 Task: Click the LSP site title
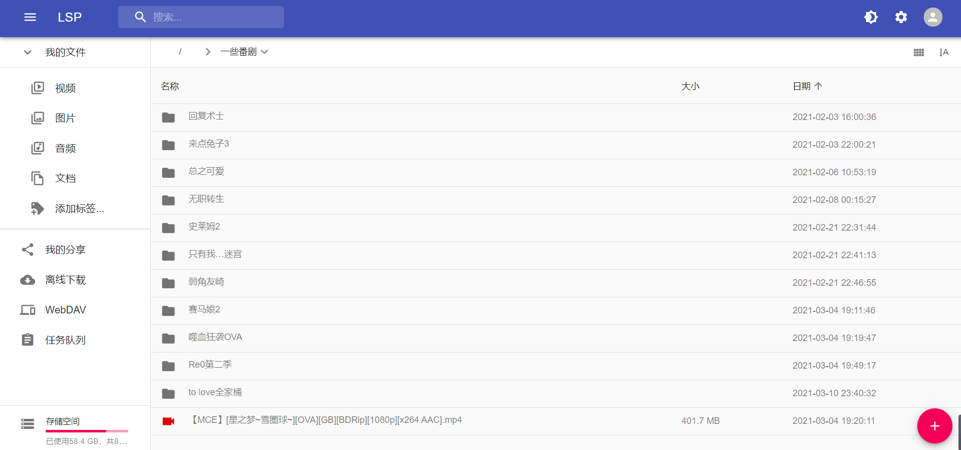[x=69, y=17]
